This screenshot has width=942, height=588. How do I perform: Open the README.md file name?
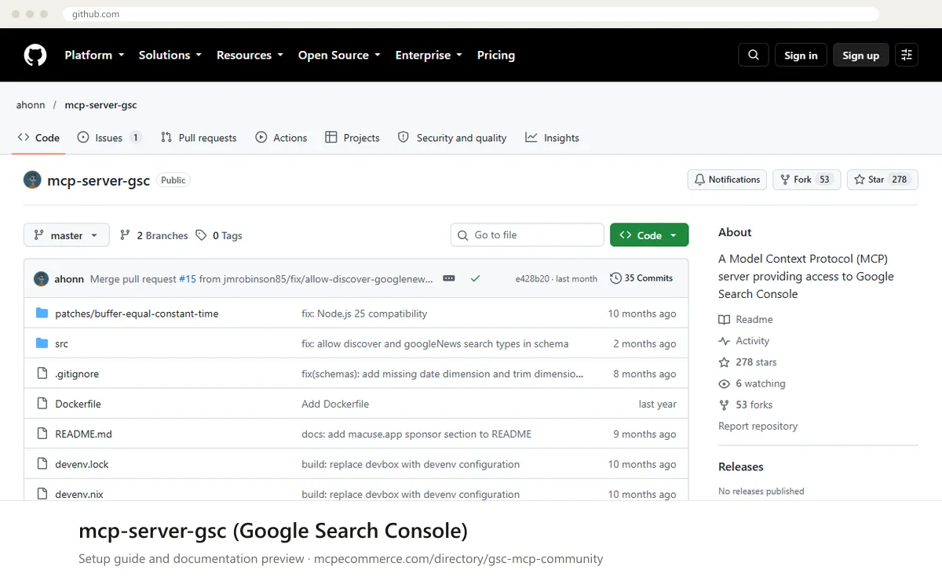pos(83,434)
